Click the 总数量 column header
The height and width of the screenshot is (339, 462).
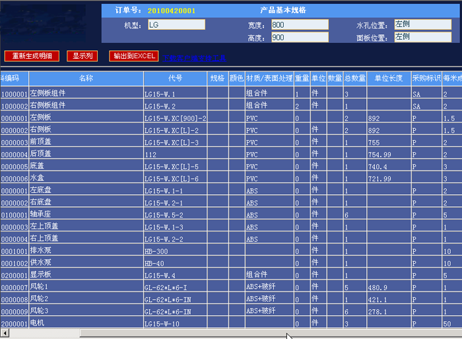pos(355,79)
